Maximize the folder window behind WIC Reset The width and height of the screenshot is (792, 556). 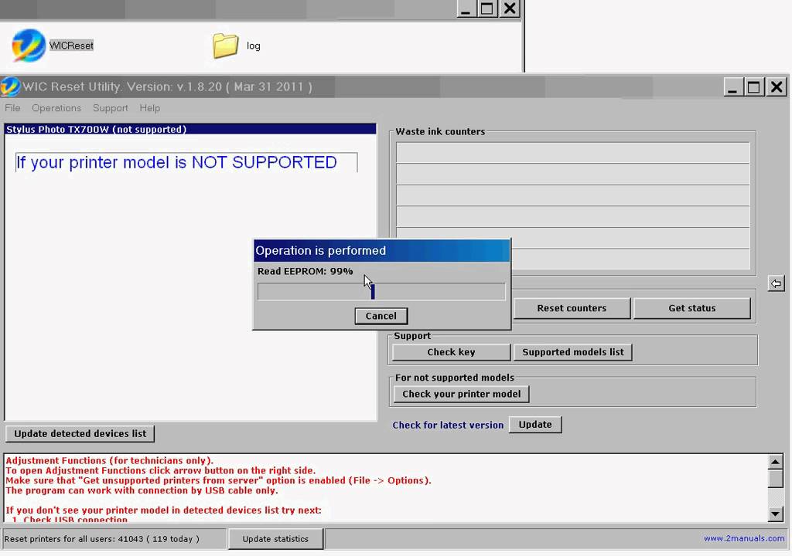click(x=487, y=8)
